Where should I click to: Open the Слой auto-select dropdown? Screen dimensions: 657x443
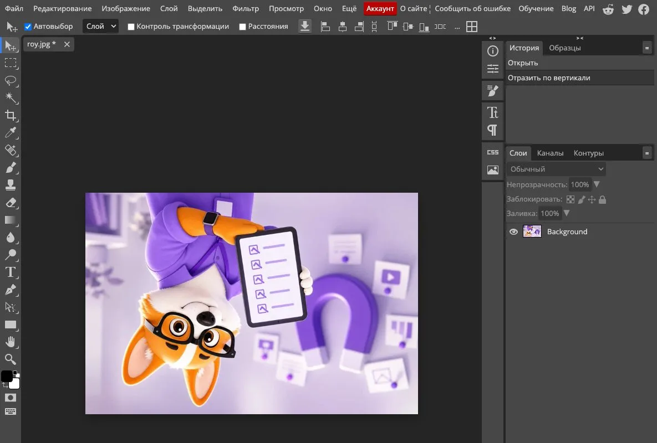coord(100,27)
